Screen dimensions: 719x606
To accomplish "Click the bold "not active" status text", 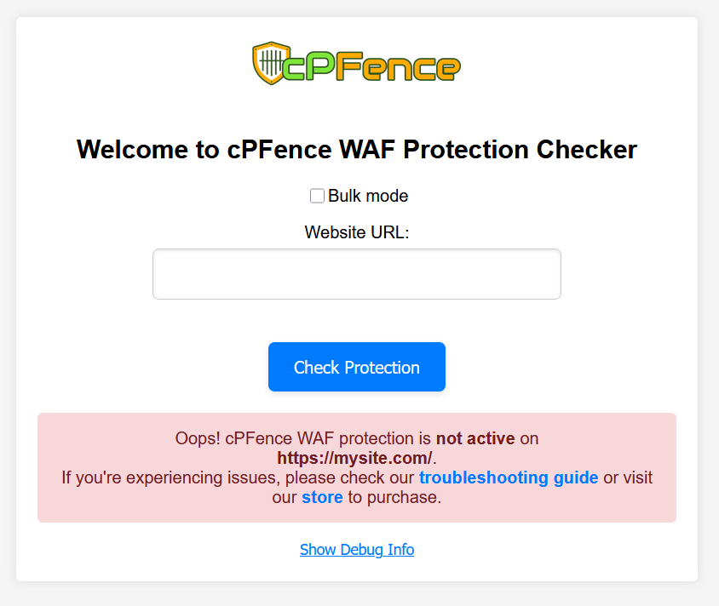I will [x=475, y=439].
